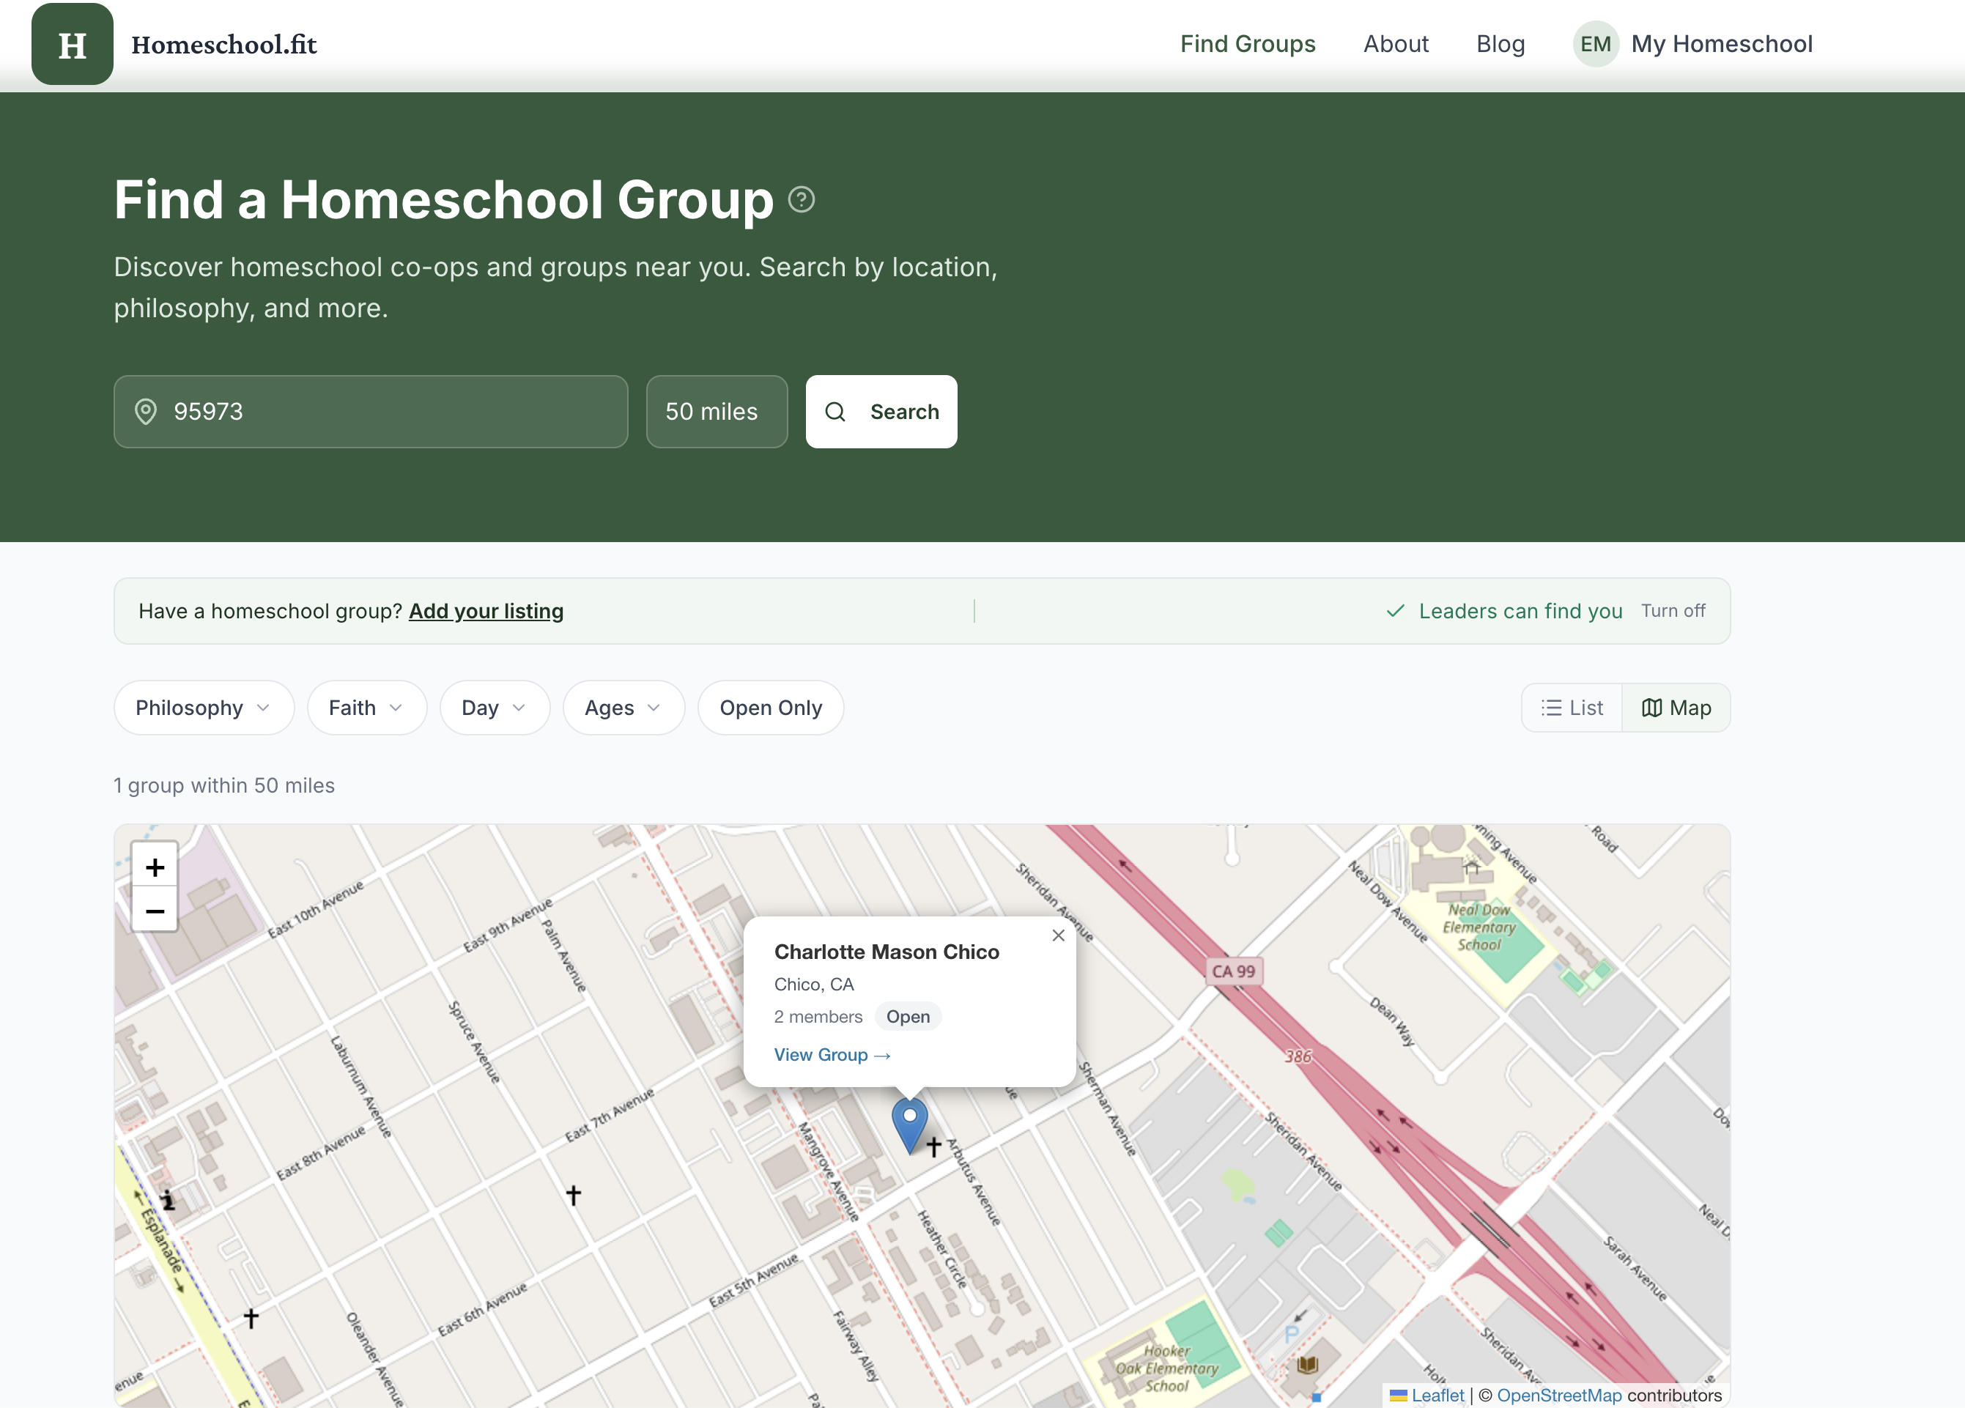Open Find Groups in navigation

(1248, 44)
